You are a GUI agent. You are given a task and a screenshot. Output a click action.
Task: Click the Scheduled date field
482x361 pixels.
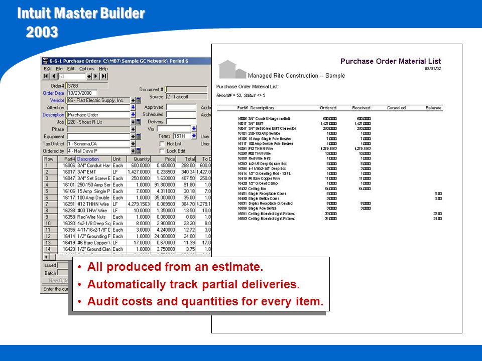click(x=181, y=114)
